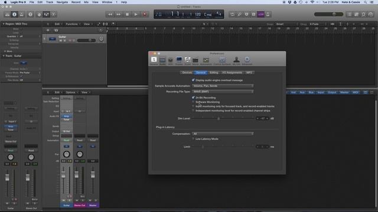378x212 pixels.
Task: Select Movie icon in Preferences toolbar
Action: pos(195,61)
